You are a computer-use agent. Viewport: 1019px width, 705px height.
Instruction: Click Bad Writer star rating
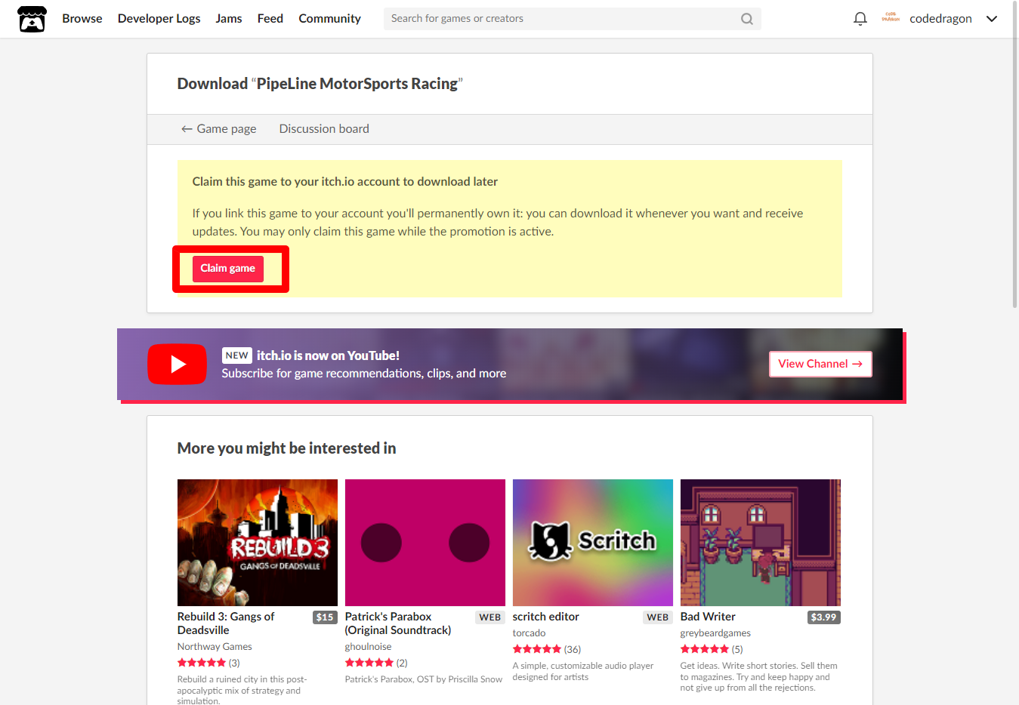(705, 649)
